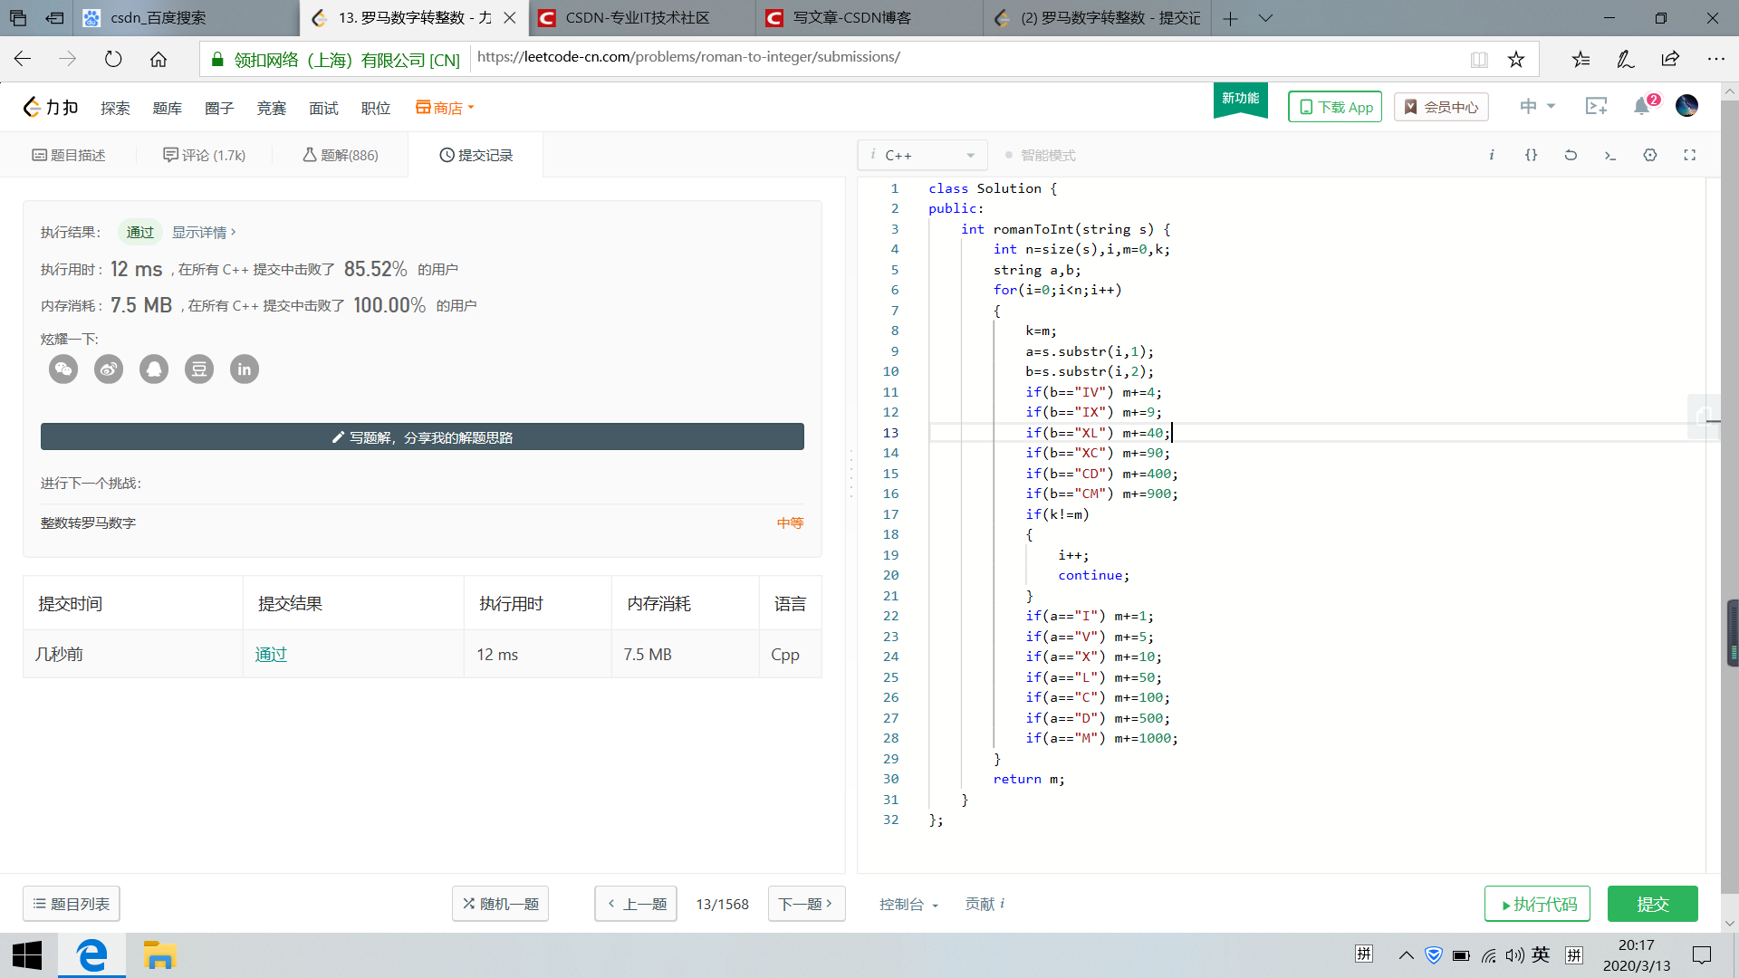1739x978 pixels.
Task: Reset code with the restore icon
Action: [x=1571, y=155]
